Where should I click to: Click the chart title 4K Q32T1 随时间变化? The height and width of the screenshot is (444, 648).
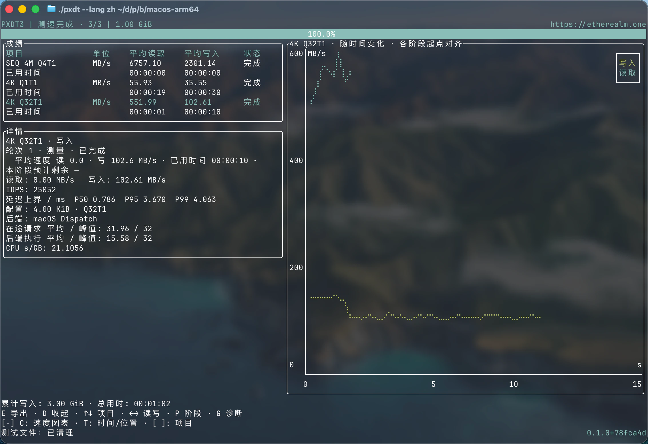[x=337, y=44]
